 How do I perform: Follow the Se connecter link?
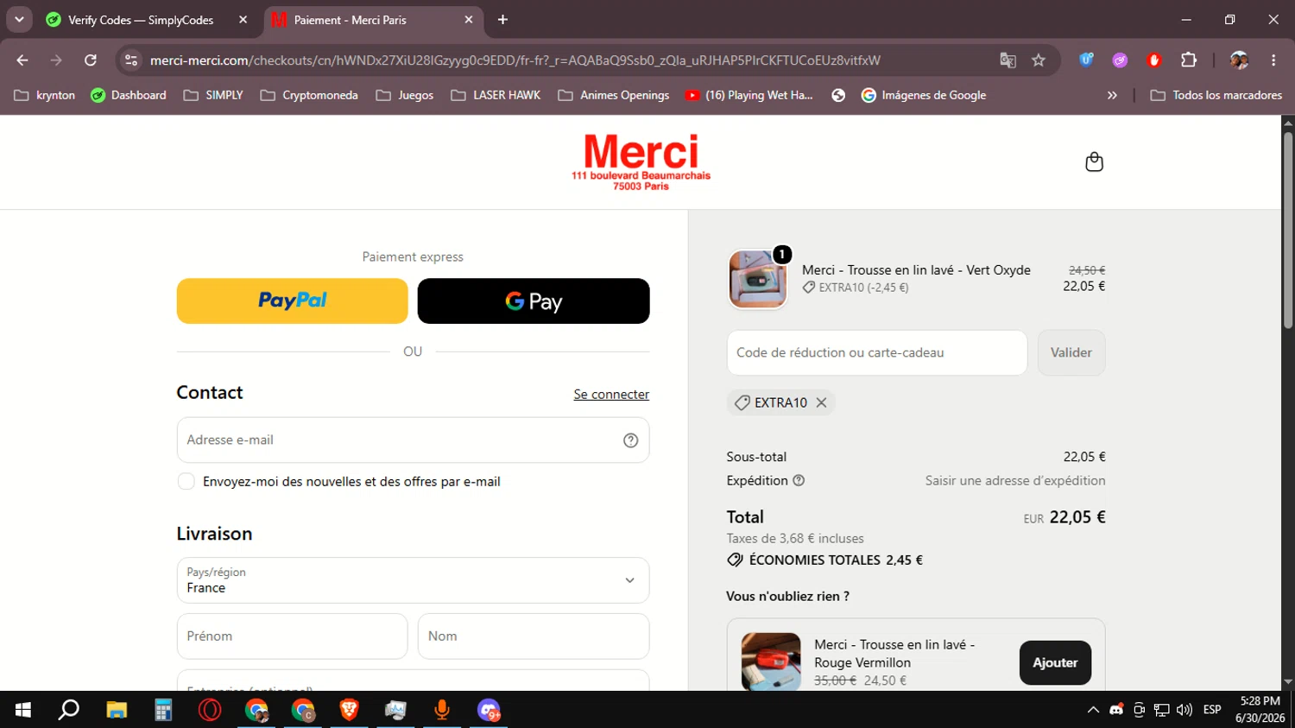pos(611,395)
